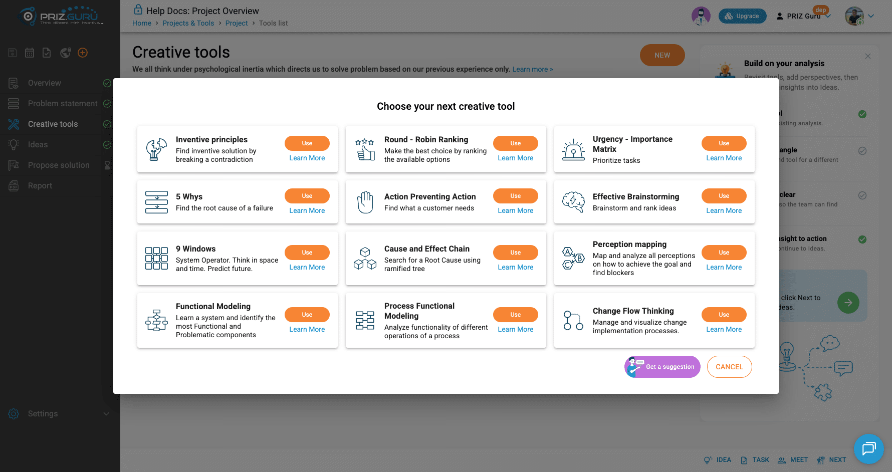Open the chat support bubble
Screen dimensions: 892x472
868,448
